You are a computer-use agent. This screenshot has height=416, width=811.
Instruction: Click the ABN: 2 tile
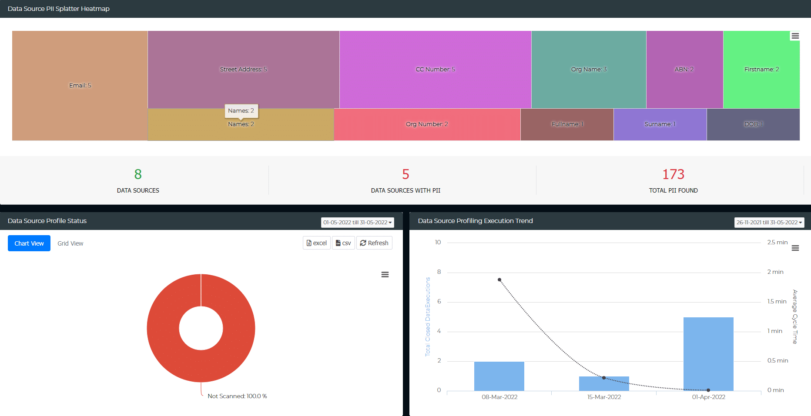click(685, 70)
